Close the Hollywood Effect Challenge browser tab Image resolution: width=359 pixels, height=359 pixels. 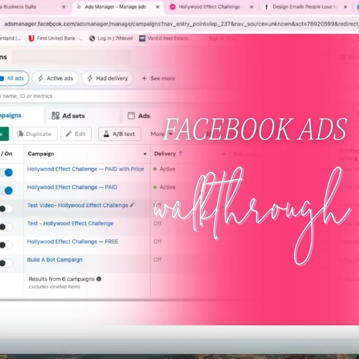tap(251, 7)
